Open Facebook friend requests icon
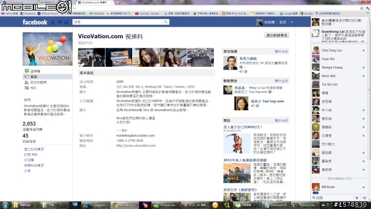The width and height of the screenshot is (371, 209). [53, 22]
